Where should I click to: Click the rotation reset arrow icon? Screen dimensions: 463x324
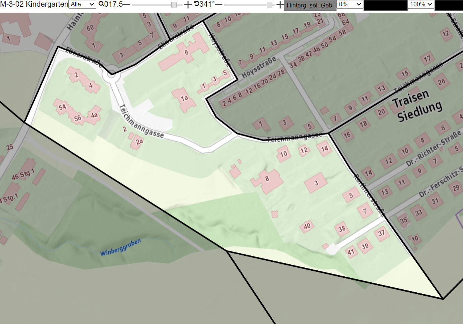197,4
